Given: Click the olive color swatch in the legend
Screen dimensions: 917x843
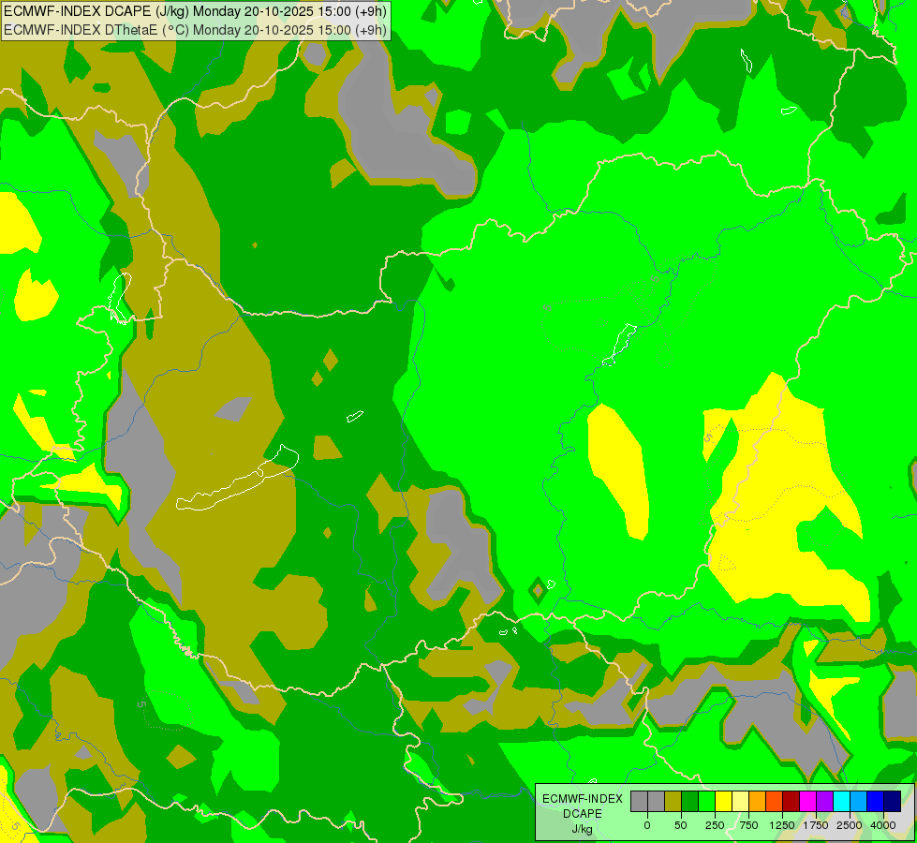Looking at the screenshot, I should point(673,802).
